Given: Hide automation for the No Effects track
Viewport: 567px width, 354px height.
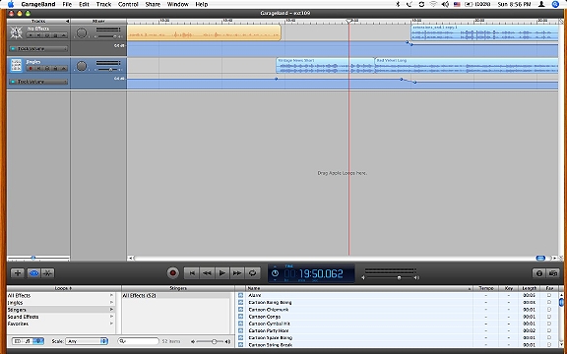Looking at the screenshot, I should coord(64,35).
